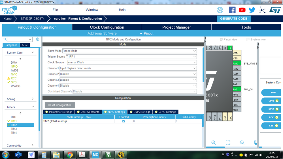Click the Pinout view icon
Image resolution: width=283 pixels, height=159 pixels.
point(221,39)
